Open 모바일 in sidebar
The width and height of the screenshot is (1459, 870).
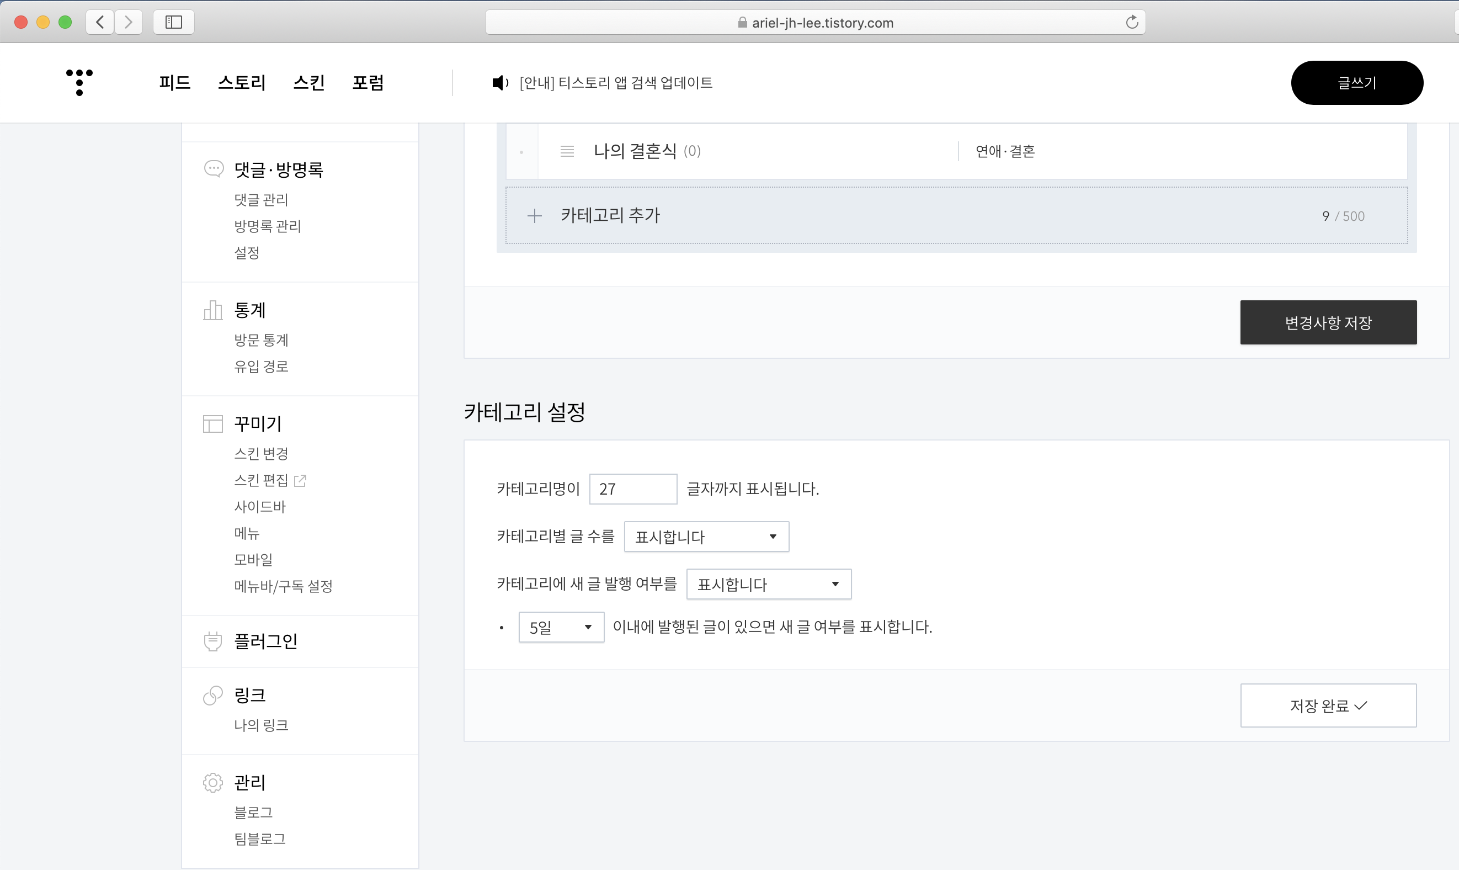tap(253, 559)
